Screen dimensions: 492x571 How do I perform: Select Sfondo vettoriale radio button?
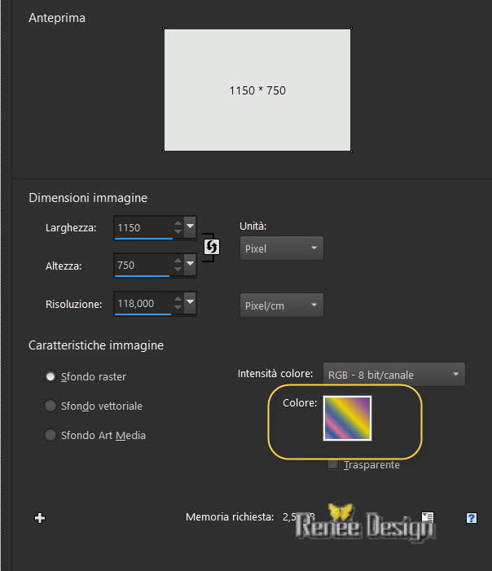point(51,406)
